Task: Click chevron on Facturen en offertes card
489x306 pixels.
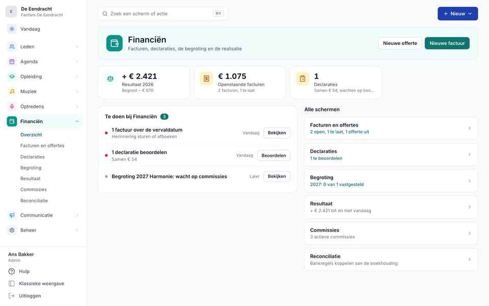Action: [x=469, y=129]
